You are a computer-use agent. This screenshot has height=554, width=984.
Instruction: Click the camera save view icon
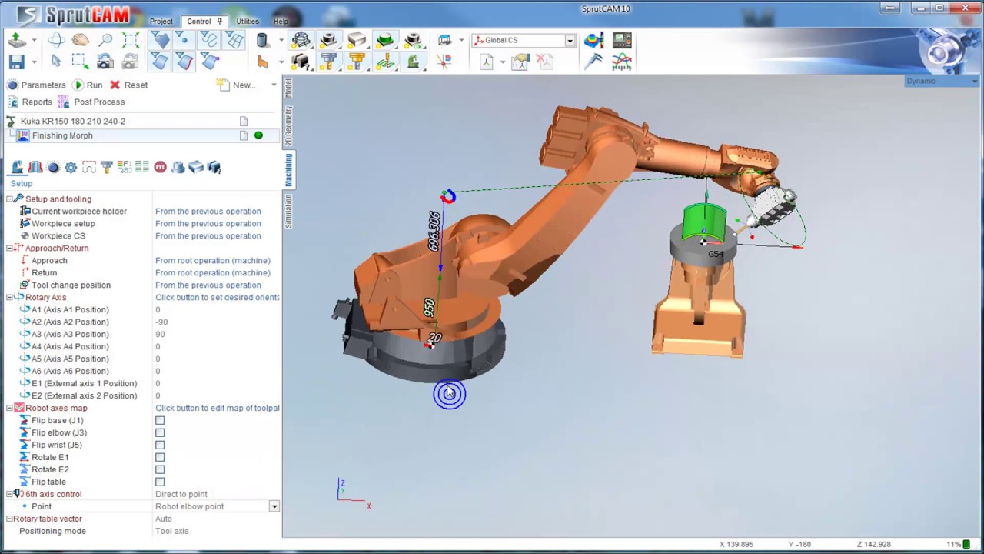point(105,62)
